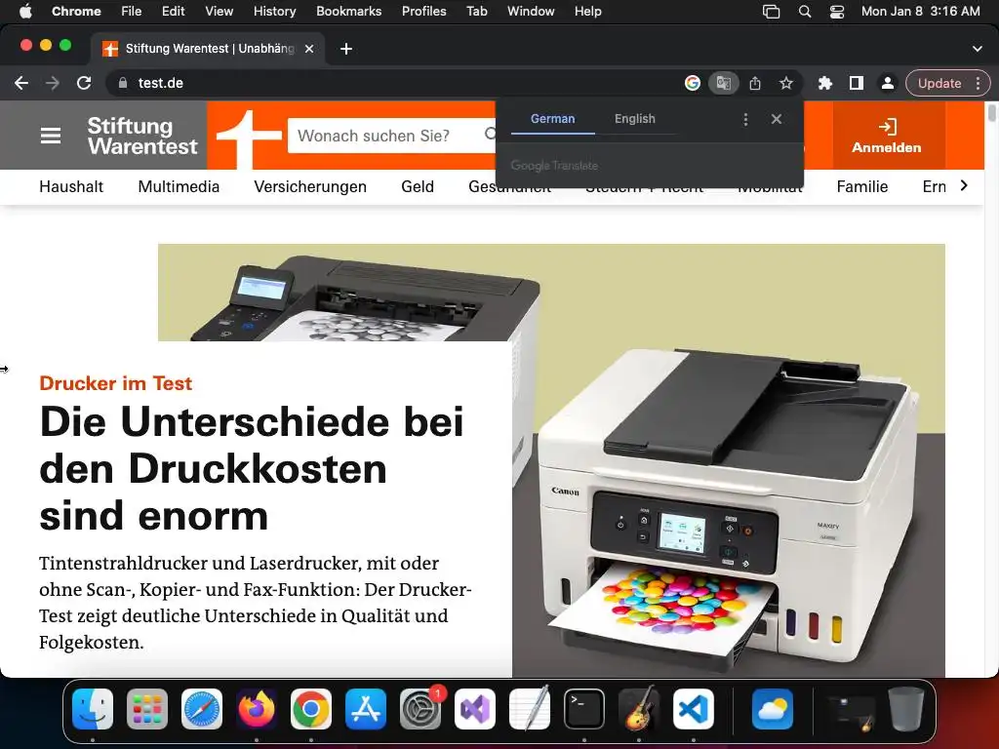Screen dimensions: 999x749
Task: Open a new tab with the plus button
Action: point(346,49)
